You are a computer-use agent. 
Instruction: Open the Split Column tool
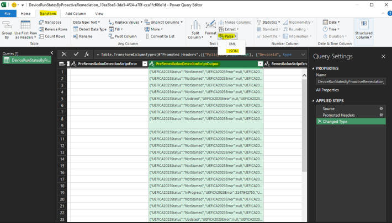click(195, 30)
